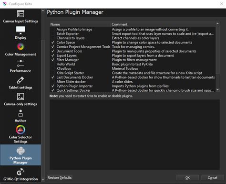
Task: Open Tablet settings pen icon
Action: [21, 80]
